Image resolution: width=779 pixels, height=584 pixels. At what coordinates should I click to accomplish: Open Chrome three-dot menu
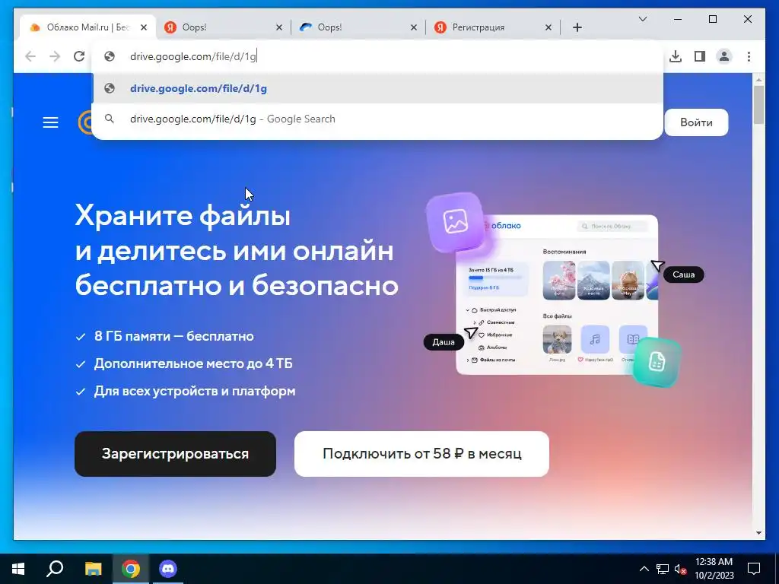tap(749, 56)
